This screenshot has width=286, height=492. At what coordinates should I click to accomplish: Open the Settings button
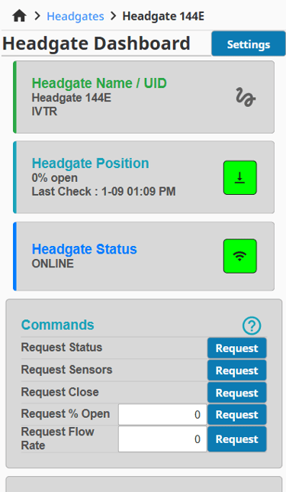pos(249,44)
